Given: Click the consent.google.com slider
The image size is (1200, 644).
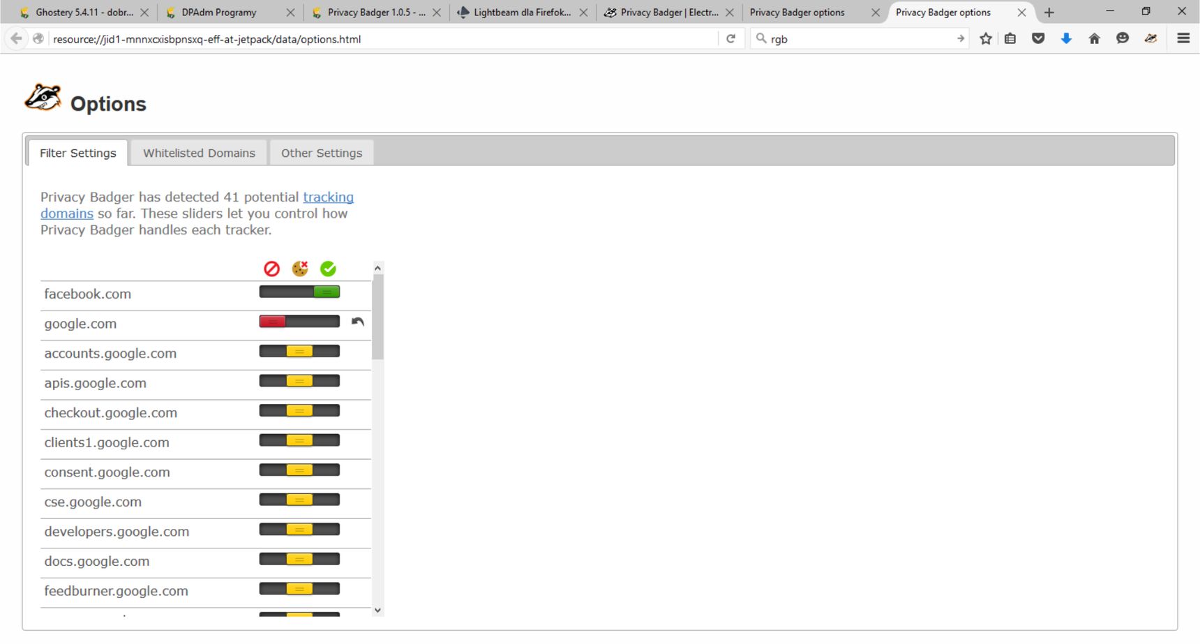Looking at the screenshot, I should 299,470.
